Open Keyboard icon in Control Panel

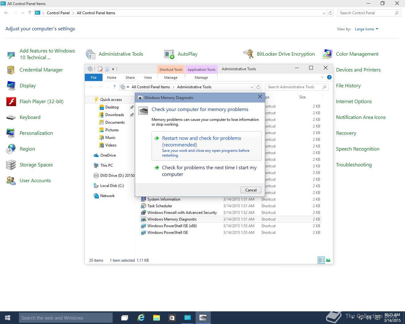pyautogui.click(x=11, y=117)
